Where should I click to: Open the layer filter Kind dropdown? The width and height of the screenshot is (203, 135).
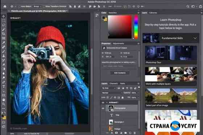(x=108, y=88)
